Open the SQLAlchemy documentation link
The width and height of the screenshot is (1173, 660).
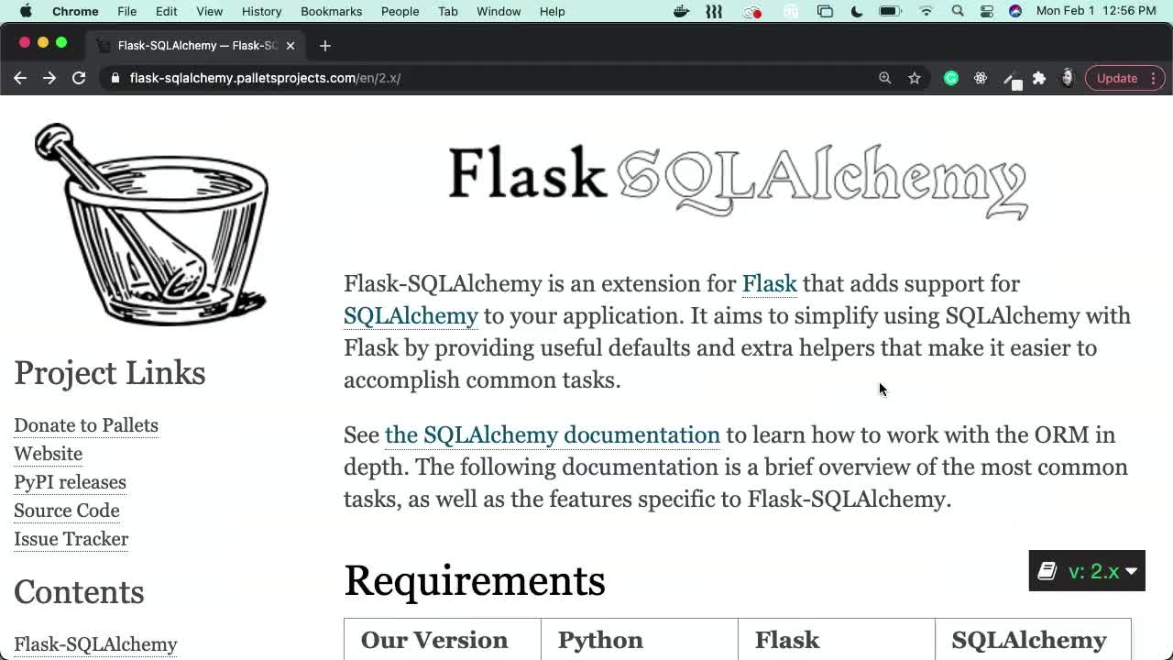pyautogui.click(x=553, y=434)
